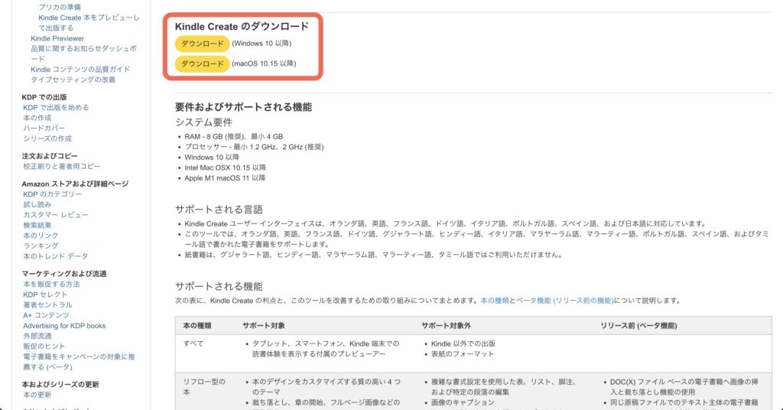The image size is (783, 410).
Task: Open 外部流通 sidebar link
Action: tap(37, 336)
